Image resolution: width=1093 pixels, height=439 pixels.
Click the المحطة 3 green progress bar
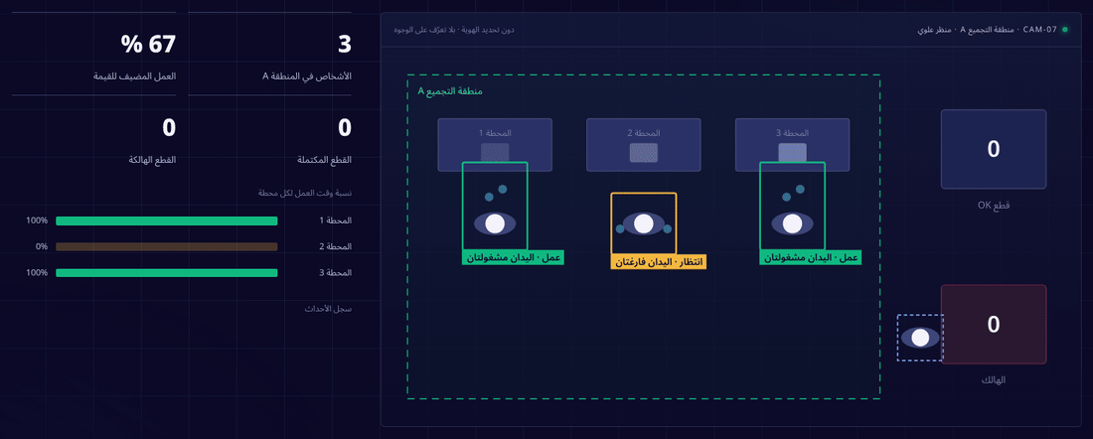tap(167, 272)
